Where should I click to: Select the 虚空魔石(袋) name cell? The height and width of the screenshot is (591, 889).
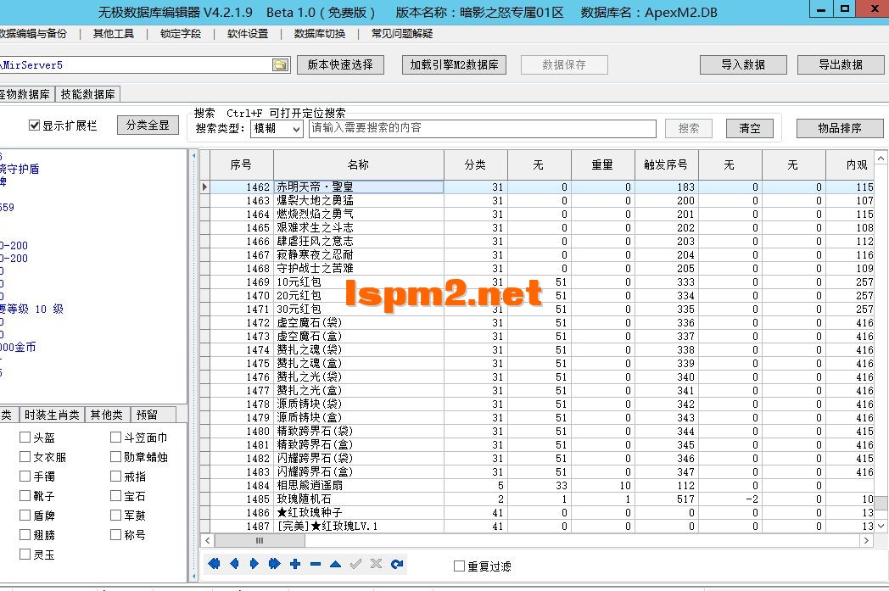[x=358, y=322]
